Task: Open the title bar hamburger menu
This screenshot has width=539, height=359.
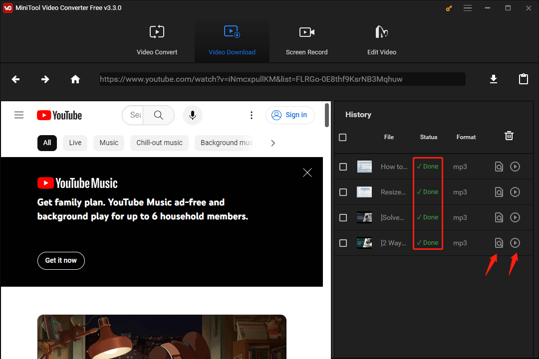Action: click(468, 8)
